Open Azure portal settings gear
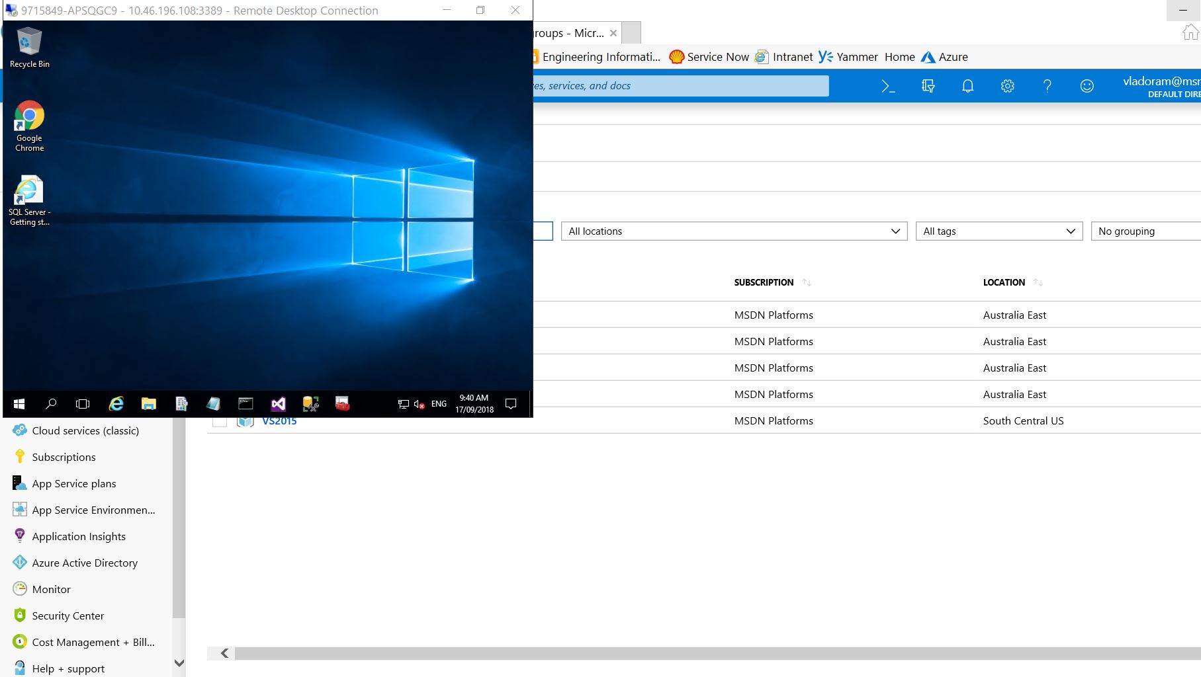This screenshot has width=1201, height=677. click(x=1007, y=86)
